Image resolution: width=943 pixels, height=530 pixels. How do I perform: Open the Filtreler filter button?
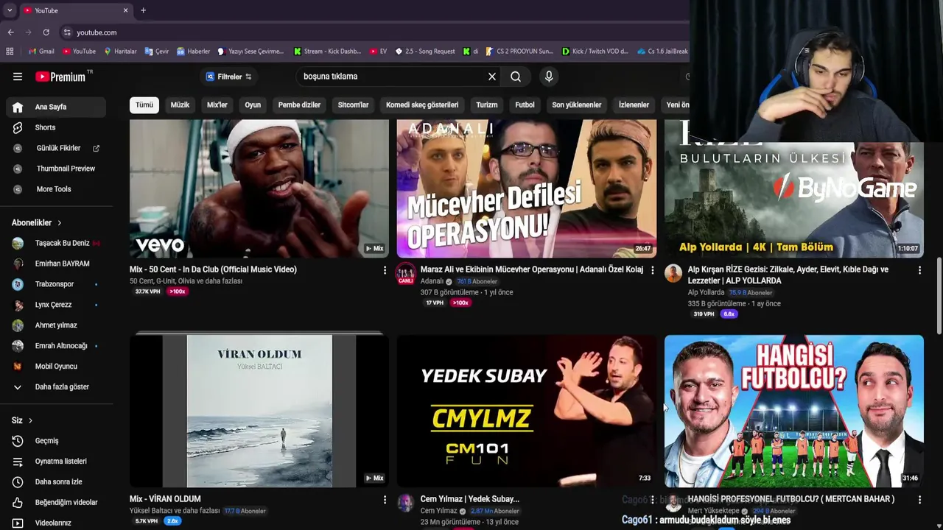pos(229,77)
